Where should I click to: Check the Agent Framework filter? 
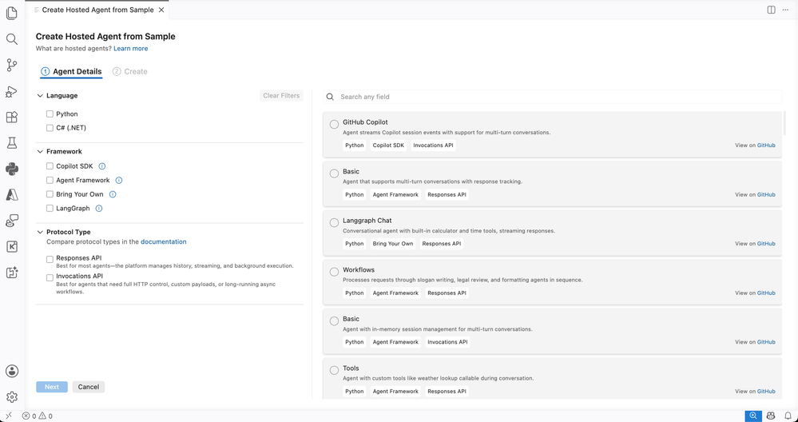tap(50, 180)
